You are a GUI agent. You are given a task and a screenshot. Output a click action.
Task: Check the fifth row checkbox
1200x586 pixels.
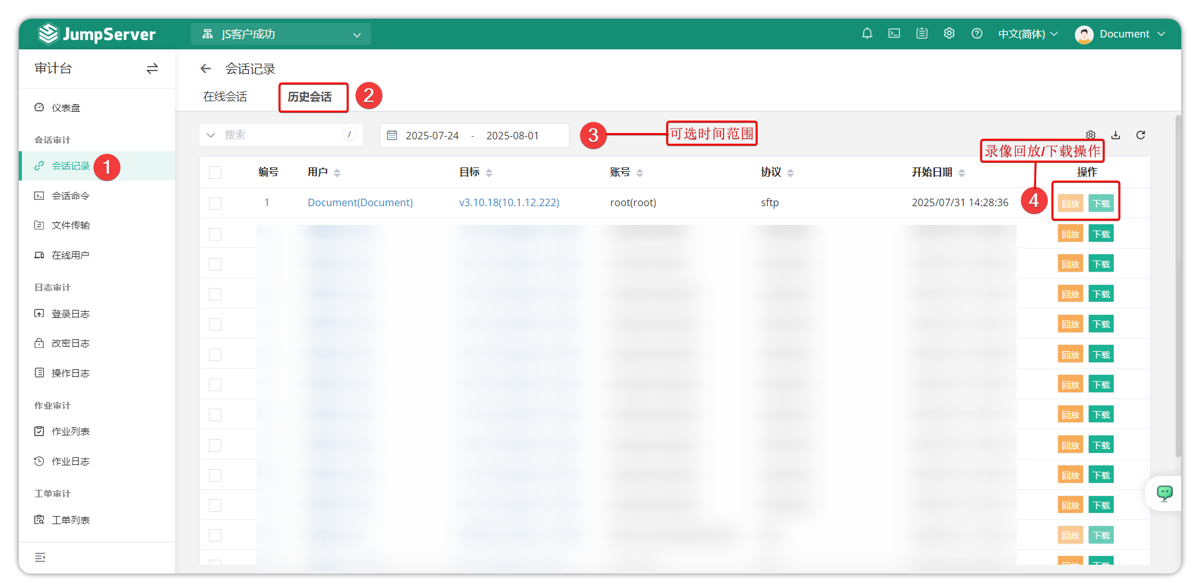click(x=215, y=324)
